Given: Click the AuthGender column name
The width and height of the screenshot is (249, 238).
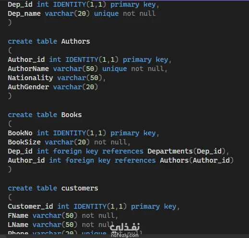Looking at the screenshot, I should pyautogui.click(x=28, y=87).
